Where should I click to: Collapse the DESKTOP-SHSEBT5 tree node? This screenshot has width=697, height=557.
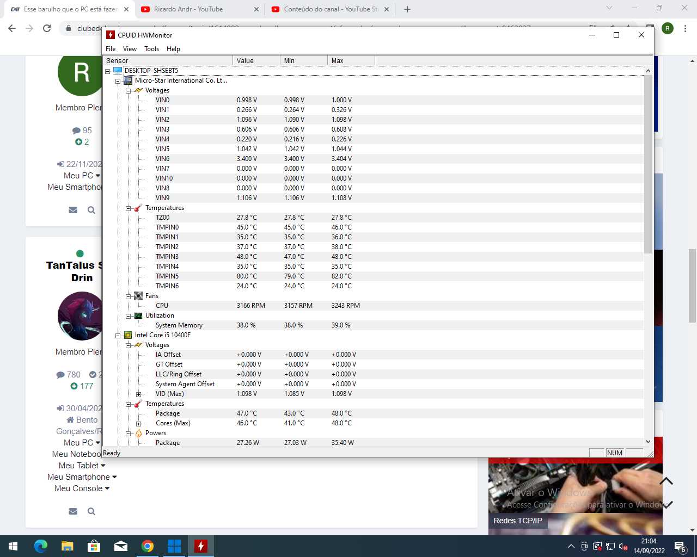pyautogui.click(x=107, y=71)
